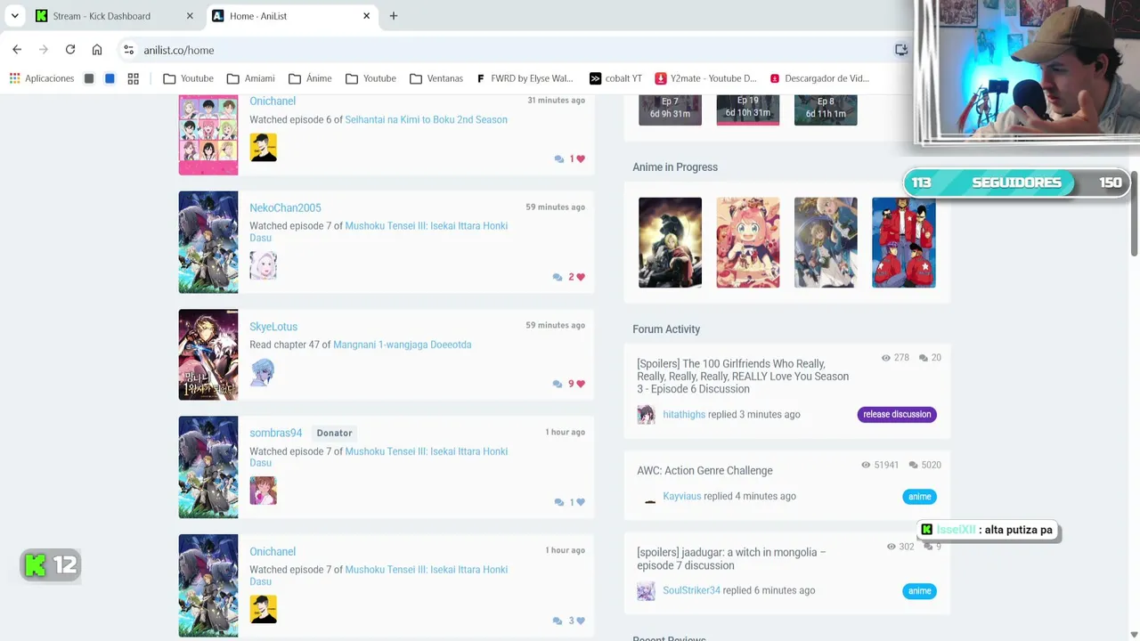This screenshot has width=1140, height=641.
Task: Reply to Onichanel's Mushoku Tensei activity
Action: tap(558, 621)
